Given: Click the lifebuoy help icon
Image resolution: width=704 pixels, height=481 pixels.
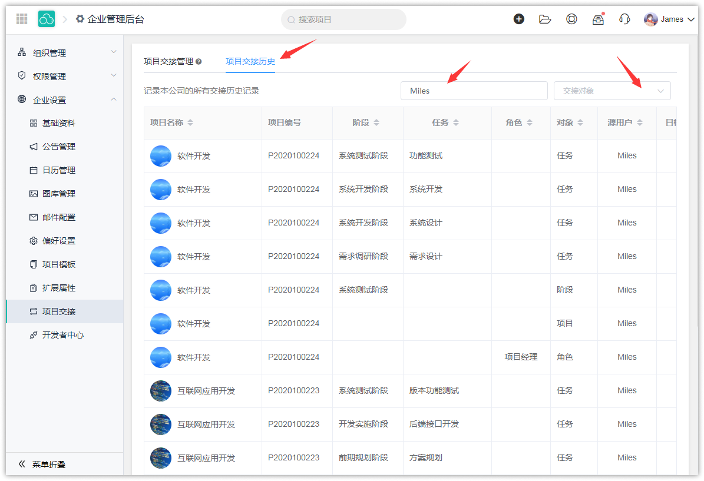Looking at the screenshot, I should pyautogui.click(x=571, y=19).
